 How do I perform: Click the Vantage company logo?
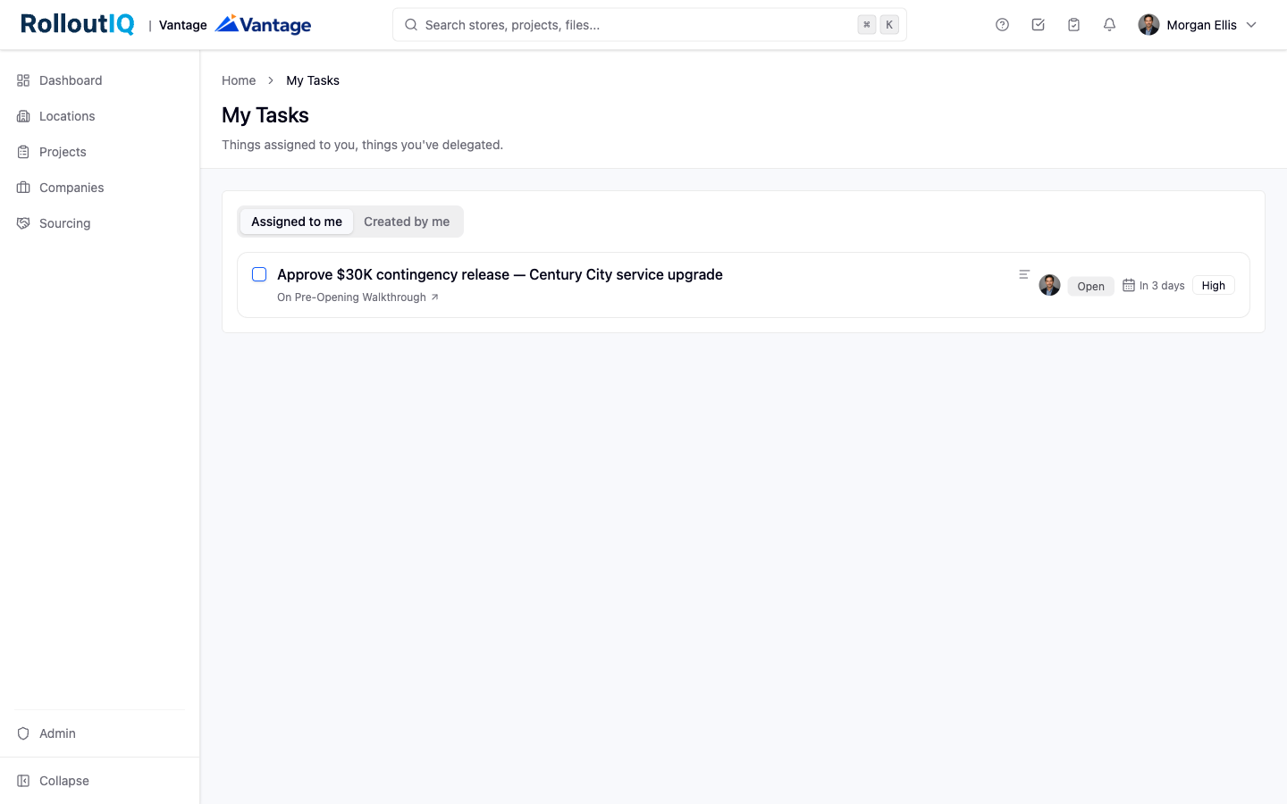tap(263, 25)
